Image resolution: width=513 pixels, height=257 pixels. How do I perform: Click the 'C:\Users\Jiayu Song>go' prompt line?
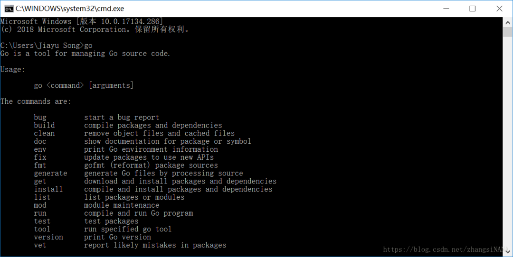[47, 46]
